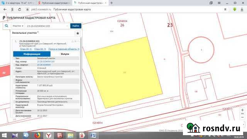The image size is (247, 139).
Task: Follow the План ЗУ link
Action: click(26, 49)
